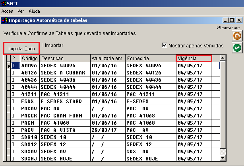Uncheck Mostrar apenas Vencidas checkbox
Viewport: 244px width, 166px height.
(165, 45)
